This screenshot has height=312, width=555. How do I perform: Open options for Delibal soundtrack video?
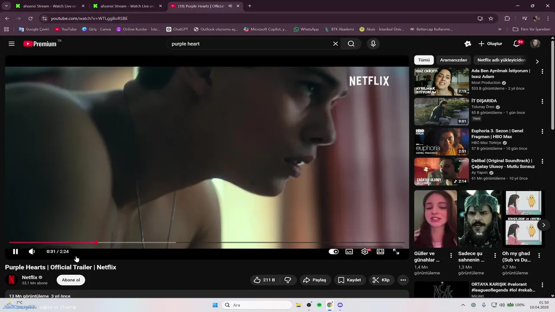tap(542, 161)
